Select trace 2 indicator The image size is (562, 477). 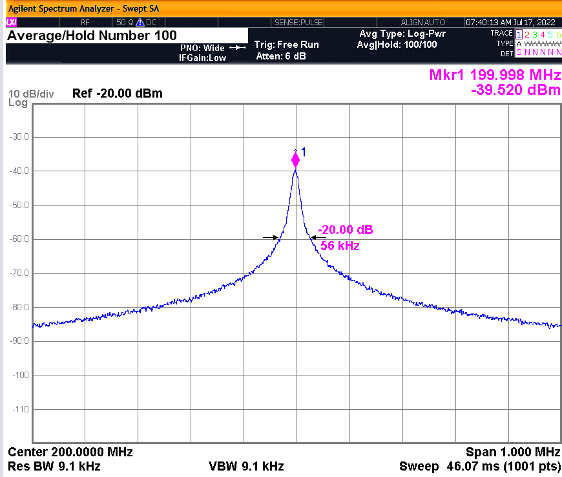point(527,34)
